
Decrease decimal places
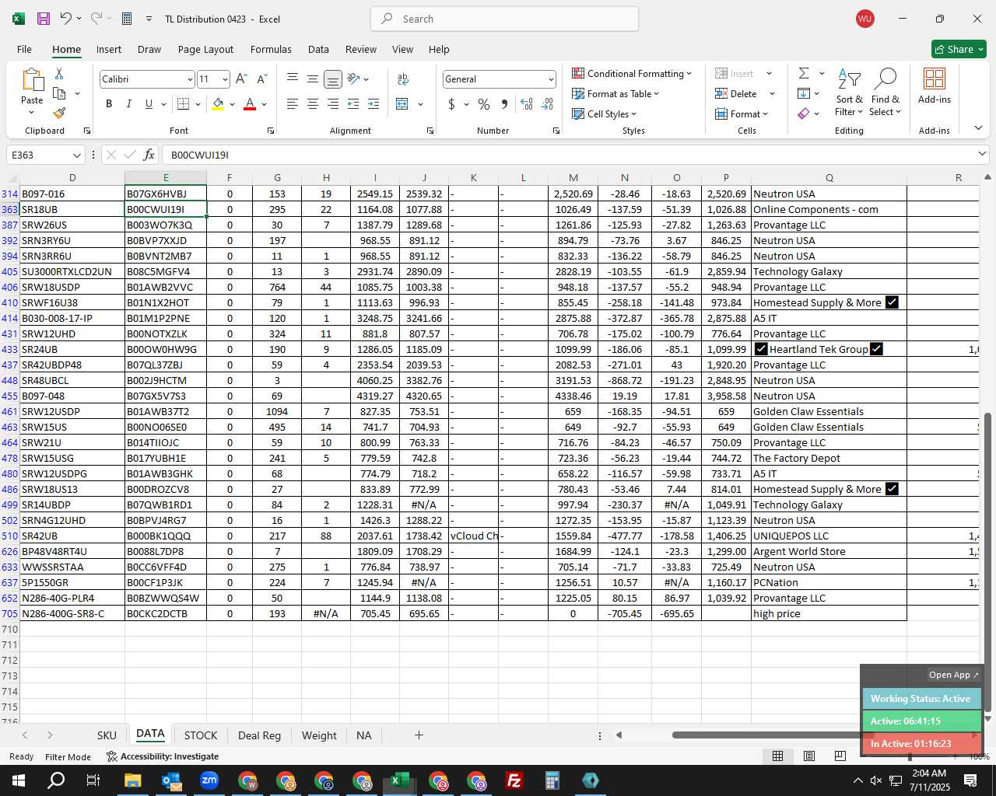coord(547,103)
